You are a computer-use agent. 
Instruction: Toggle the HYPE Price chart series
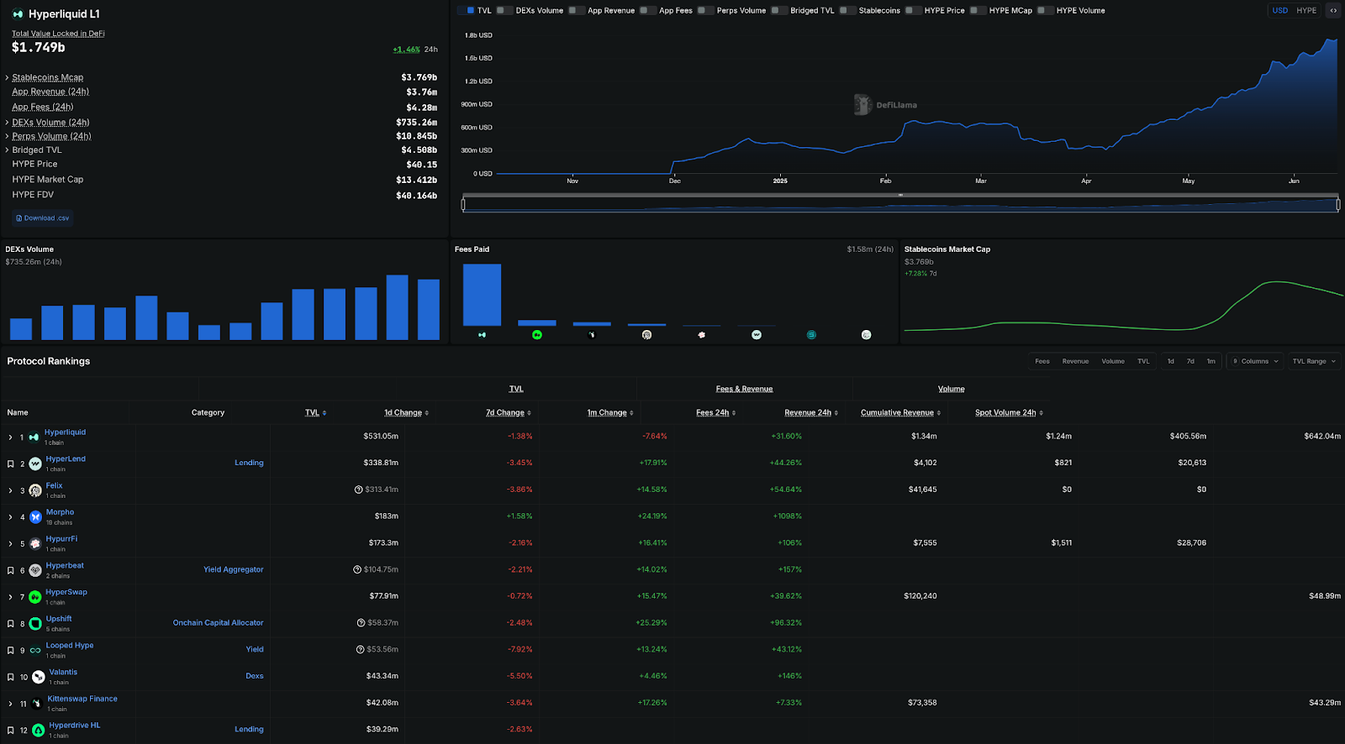[910, 11]
